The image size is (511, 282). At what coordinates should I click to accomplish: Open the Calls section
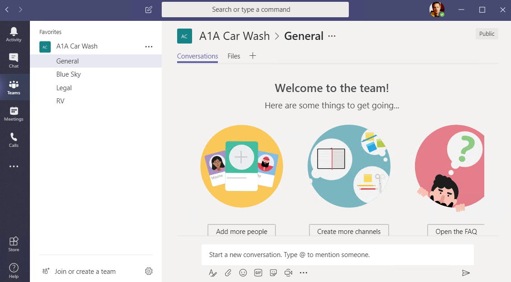coord(14,140)
